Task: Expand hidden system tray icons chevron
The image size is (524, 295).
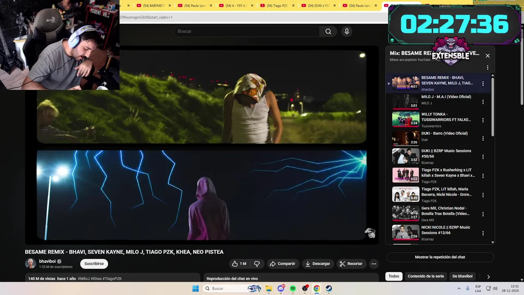Action: point(458,288)
